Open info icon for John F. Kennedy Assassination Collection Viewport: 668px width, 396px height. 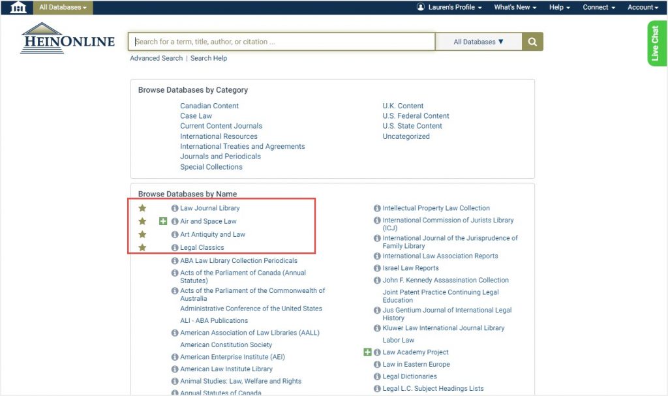377,281
